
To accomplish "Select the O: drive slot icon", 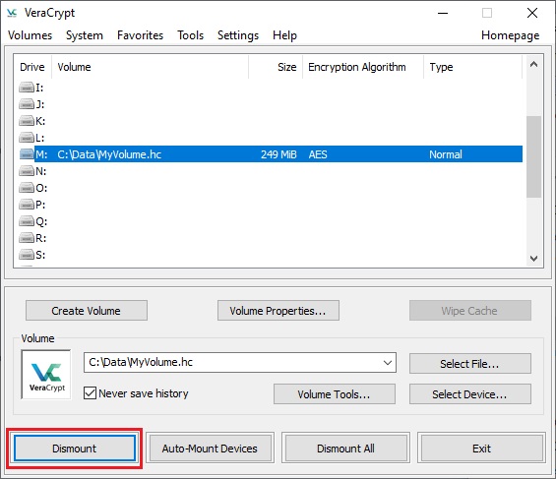I will (x=27, y=188).
